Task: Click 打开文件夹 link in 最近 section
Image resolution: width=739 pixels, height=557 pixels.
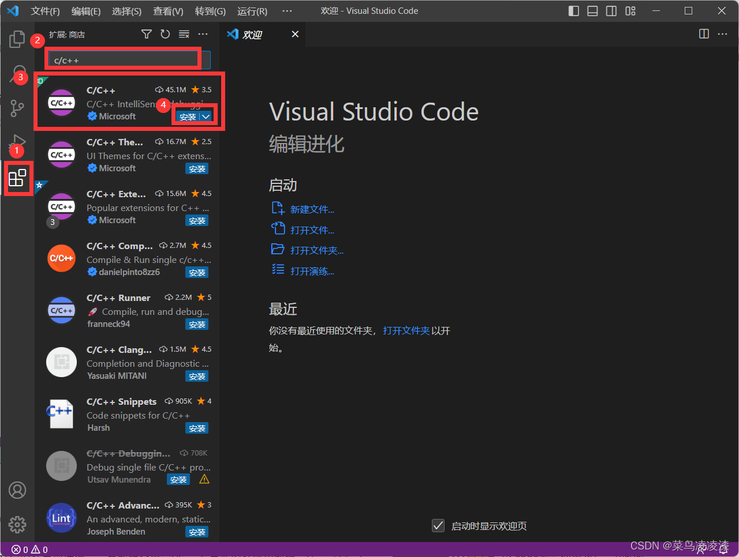Action: tap(406, 330)
